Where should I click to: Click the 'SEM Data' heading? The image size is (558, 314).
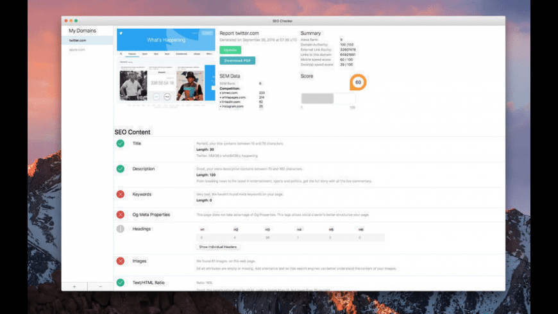(x=230, y=76)
